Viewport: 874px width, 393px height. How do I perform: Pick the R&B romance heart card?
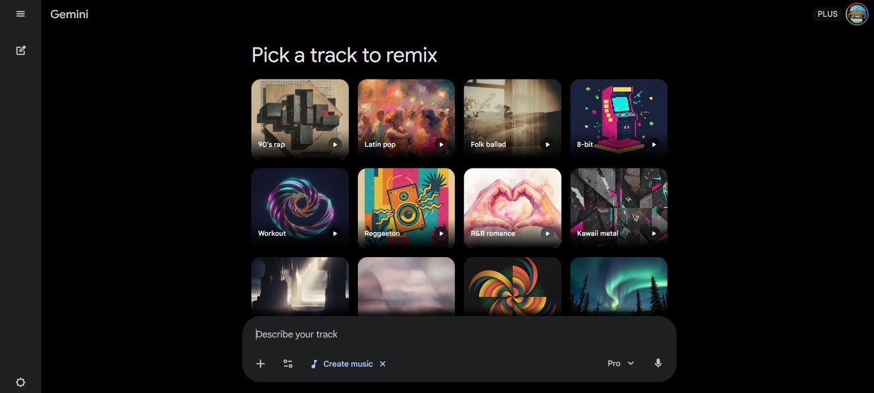point(512,208)
